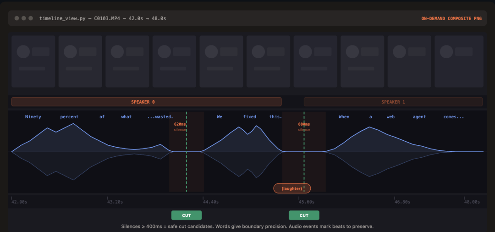Click the word 'fixed' in the transcript
The width and height of the screenshot is (495, 232).
coord(250,117)
